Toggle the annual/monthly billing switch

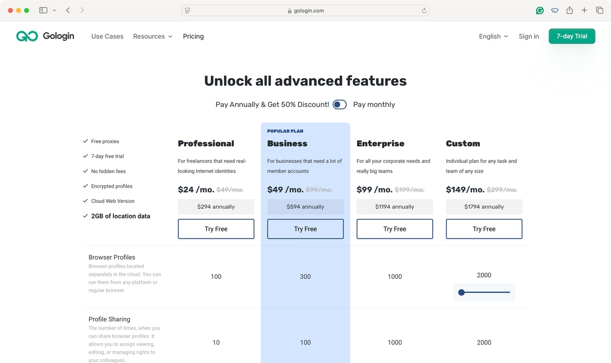pos(340,105)
